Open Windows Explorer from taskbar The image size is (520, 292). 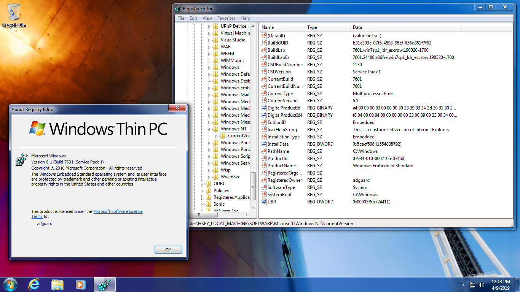coord(57,284)
